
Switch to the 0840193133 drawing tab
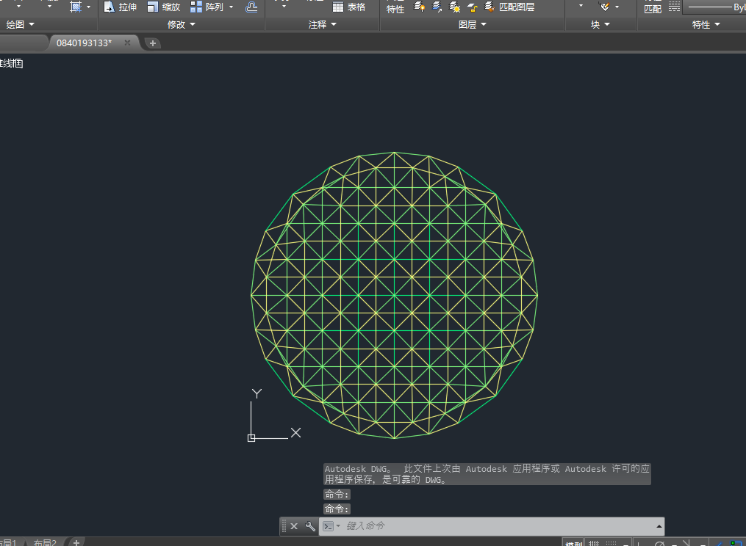click(84, 43)
